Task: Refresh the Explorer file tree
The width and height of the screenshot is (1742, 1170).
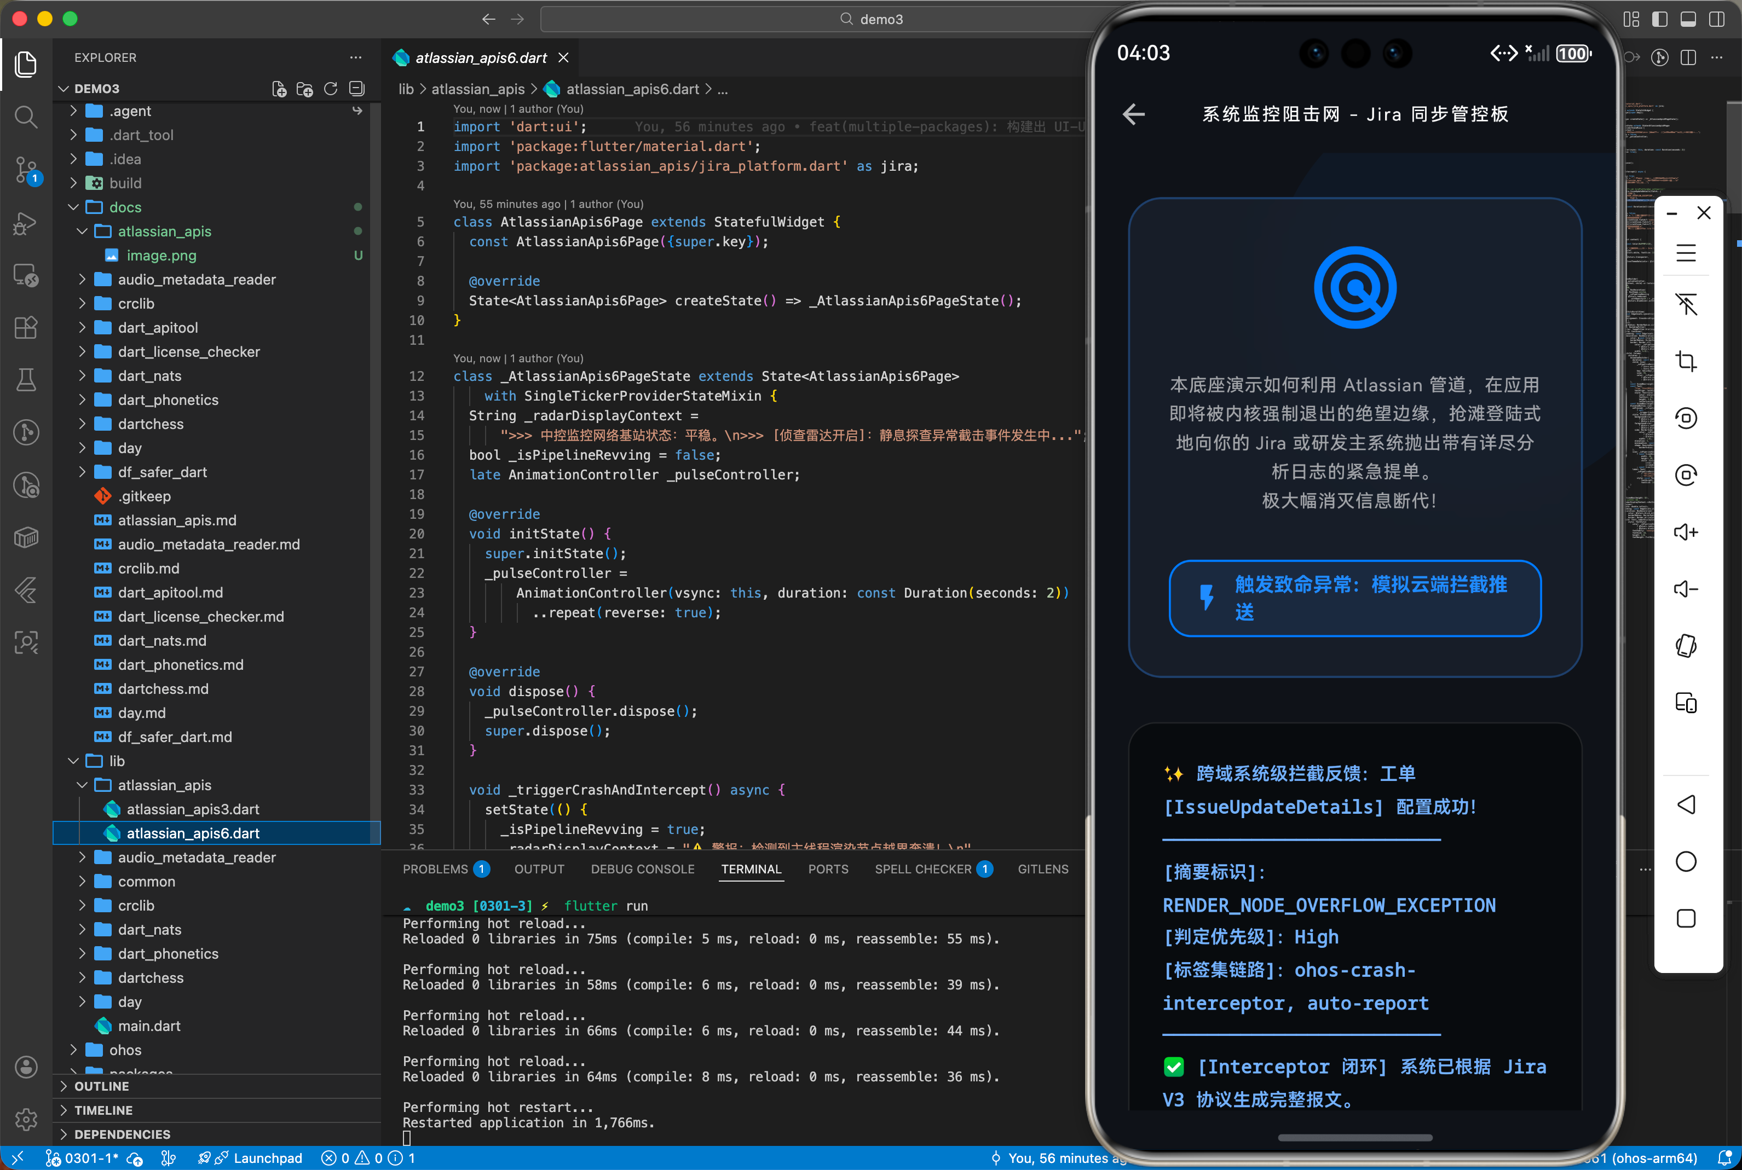Action: 331,89
